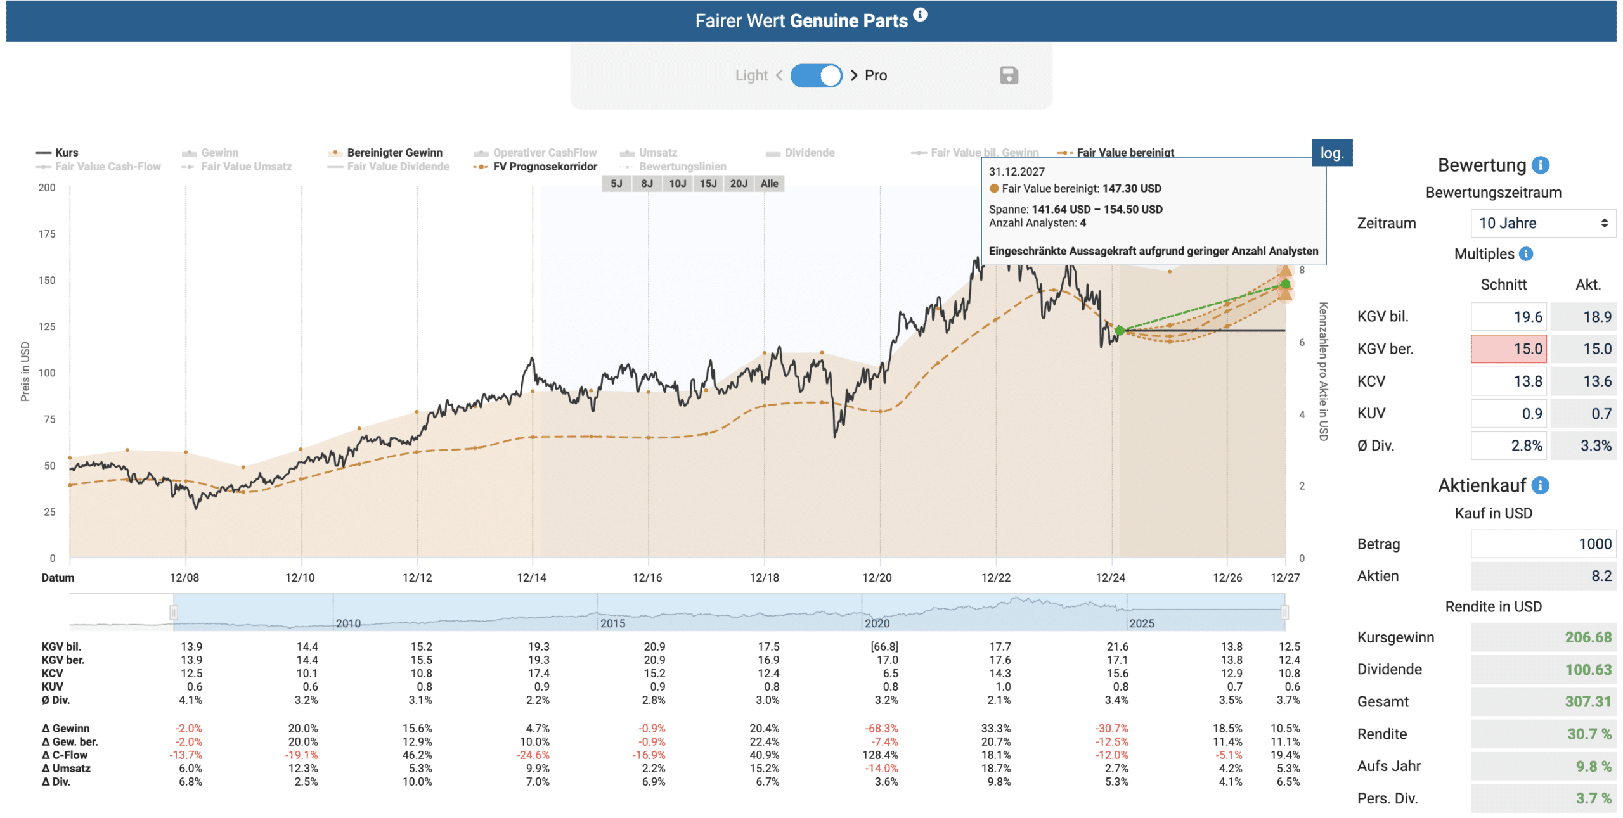Open the Zeitraum 10 Jahre dropdown
This screenshot has height=818, width=1623.
point(1542,223)
